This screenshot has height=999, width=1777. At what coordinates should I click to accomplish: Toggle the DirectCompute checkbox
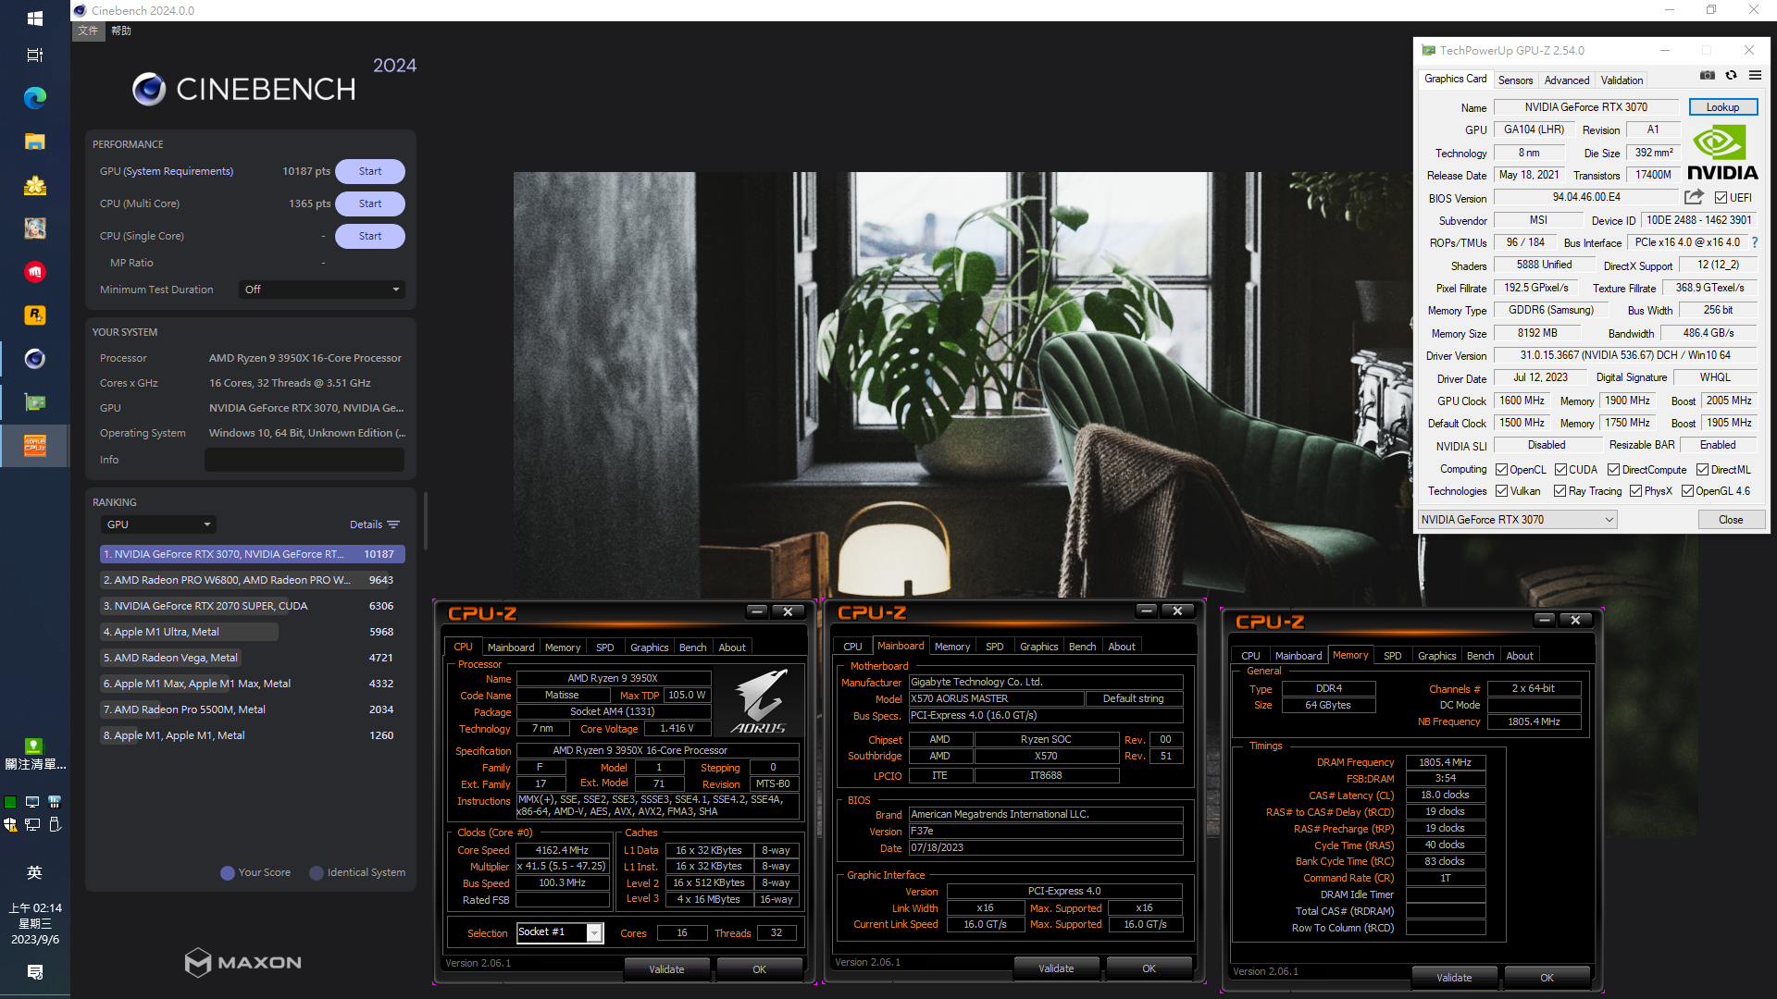point(1613,470)
